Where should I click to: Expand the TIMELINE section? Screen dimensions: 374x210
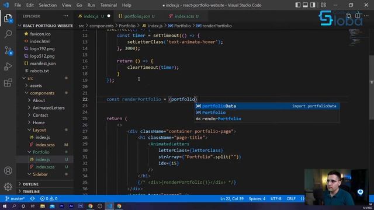pos(45,191)
